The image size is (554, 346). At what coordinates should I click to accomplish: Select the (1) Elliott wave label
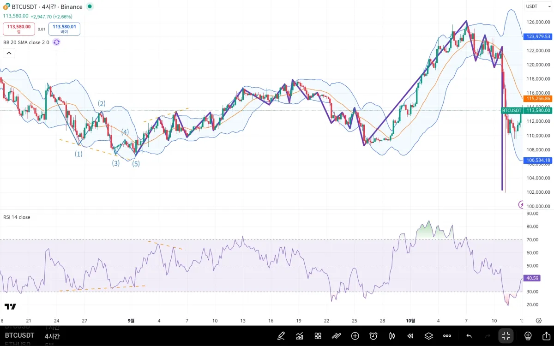79,154
